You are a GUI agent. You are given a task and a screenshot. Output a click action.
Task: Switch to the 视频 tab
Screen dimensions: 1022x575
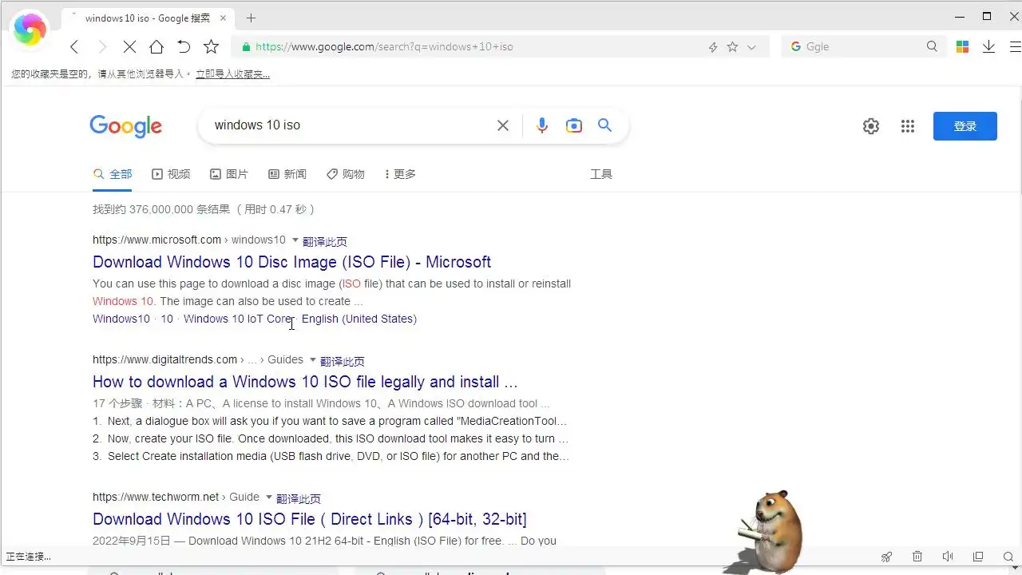(x=171, y=174)
